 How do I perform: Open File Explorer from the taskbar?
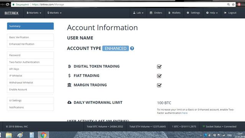[x=9, y=135]
